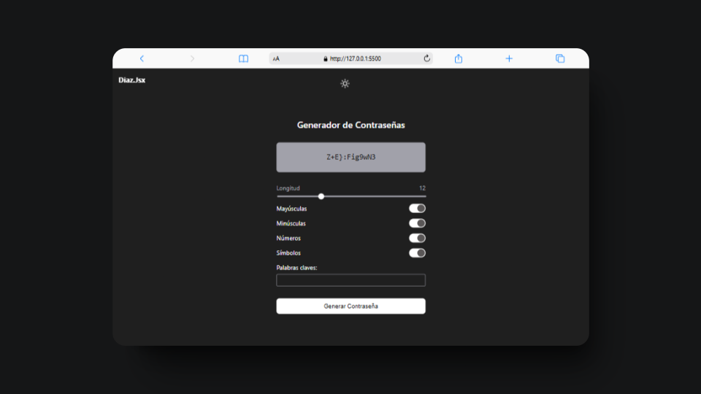Click the Generador de Contraseñas heading
The image size is (701, 394).
click(x=351, y=125)
